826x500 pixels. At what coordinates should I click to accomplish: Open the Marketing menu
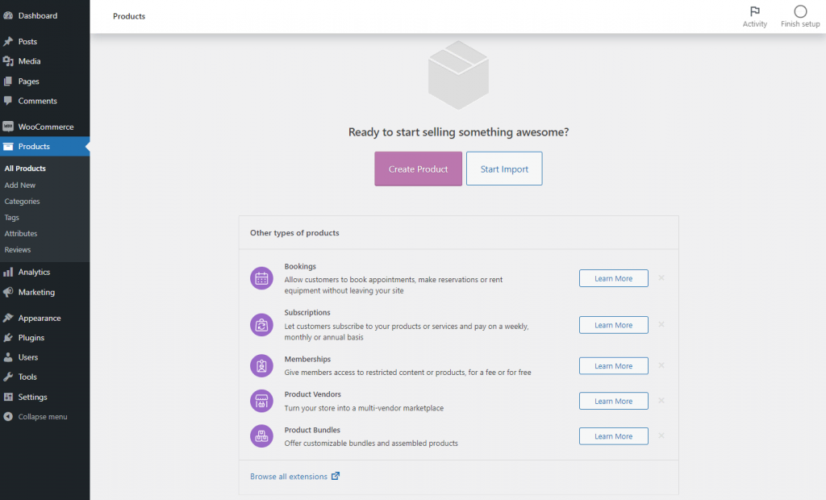(36, 293)
